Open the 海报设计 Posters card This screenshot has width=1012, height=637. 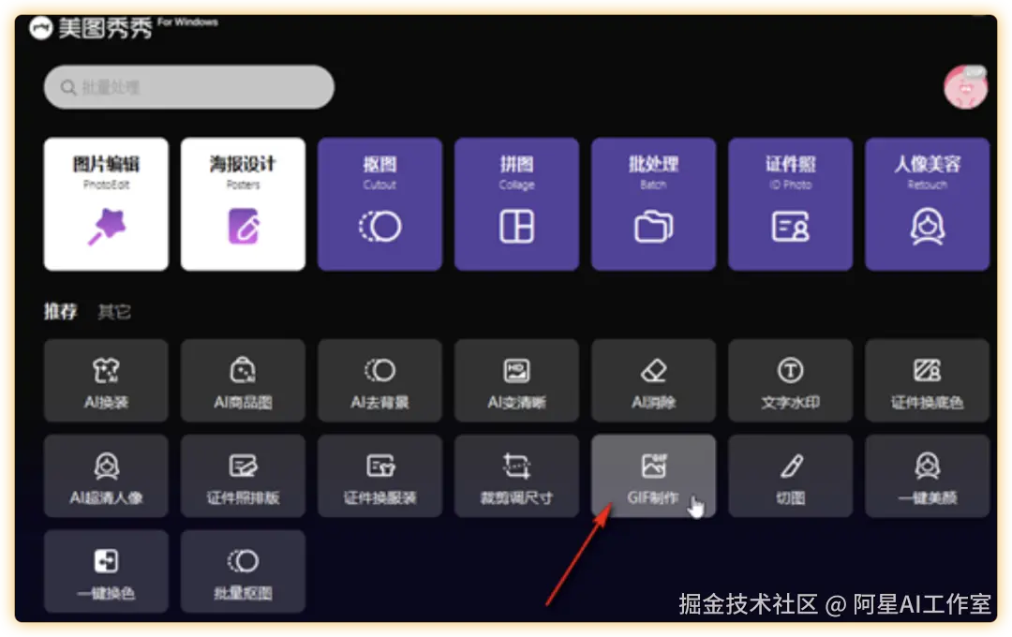tap(243, 203)
